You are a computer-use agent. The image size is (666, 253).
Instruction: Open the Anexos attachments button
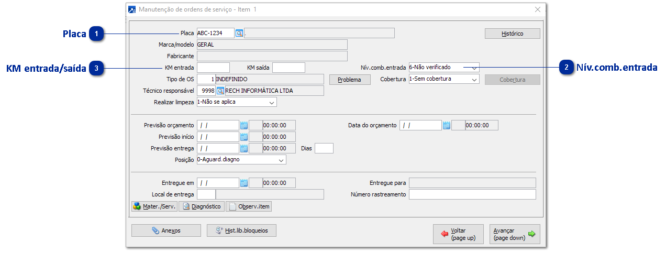(x=166, y=230)
